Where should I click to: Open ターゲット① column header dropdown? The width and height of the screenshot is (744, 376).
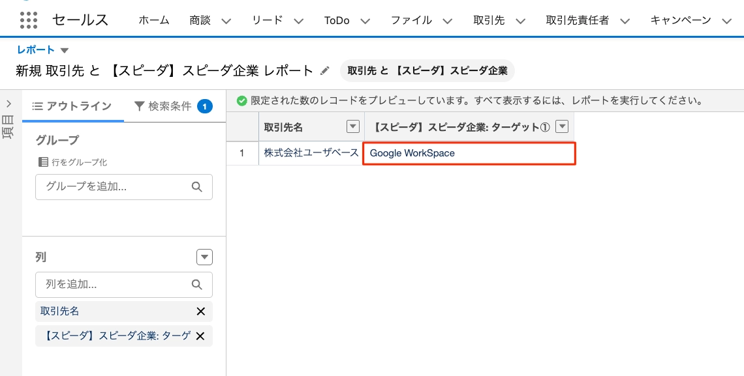pos(561,127)
